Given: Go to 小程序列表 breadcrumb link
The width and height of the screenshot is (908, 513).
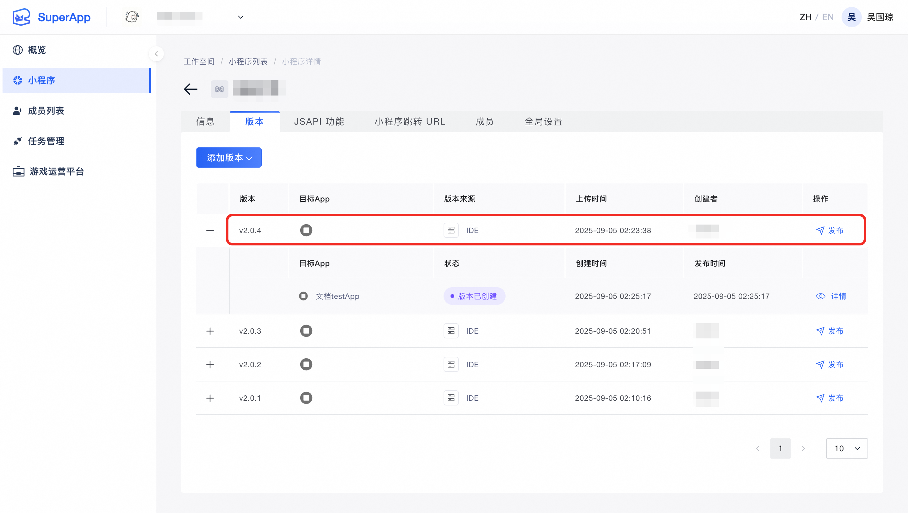Looking at the screenshot, I should pyautogui.click(x=248, y=62).
